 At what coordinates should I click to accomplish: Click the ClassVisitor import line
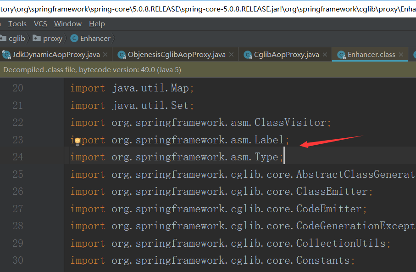point(200,123)
